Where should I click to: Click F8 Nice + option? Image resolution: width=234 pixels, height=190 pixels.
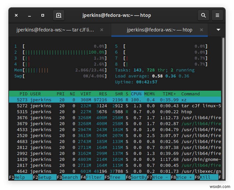[x=183, y=177]
